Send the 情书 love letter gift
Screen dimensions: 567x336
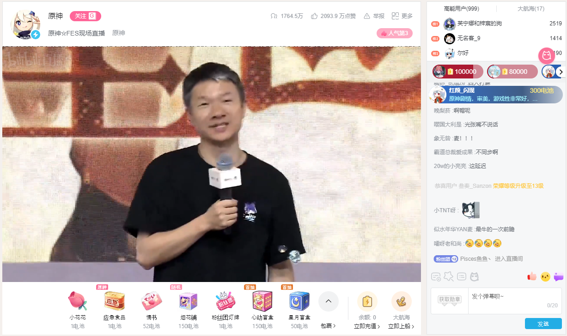coord(151,300)
